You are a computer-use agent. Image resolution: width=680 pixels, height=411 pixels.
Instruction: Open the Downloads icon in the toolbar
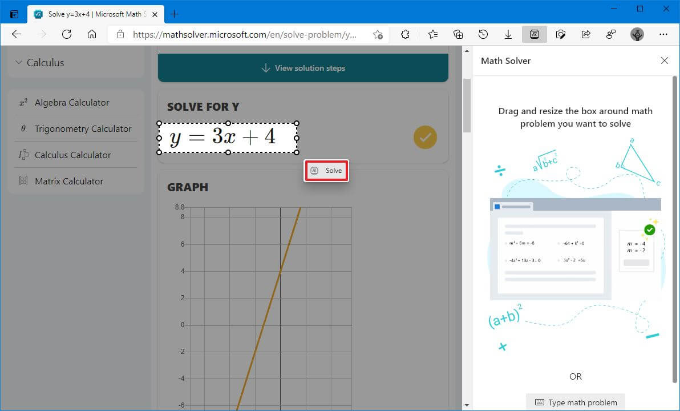point(508,34)
